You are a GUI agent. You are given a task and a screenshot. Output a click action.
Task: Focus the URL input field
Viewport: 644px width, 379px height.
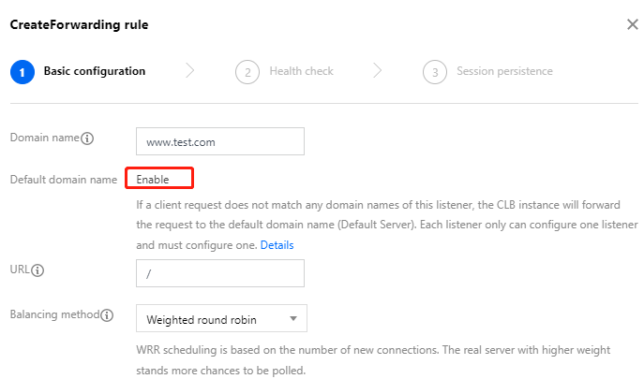220,273
